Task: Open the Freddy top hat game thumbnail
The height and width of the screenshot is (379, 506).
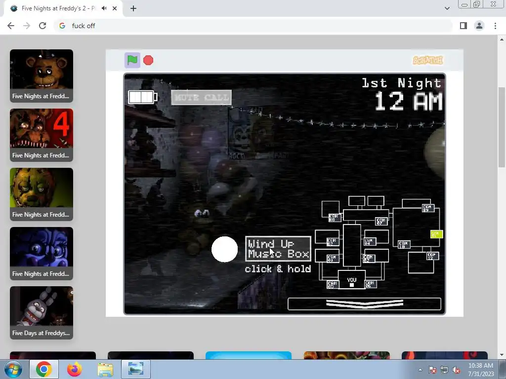Action: pos(42,76)
